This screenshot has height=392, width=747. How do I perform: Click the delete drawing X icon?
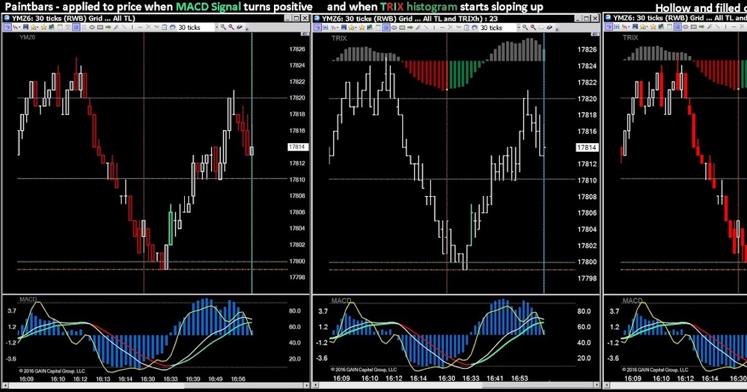click(149, 28)
